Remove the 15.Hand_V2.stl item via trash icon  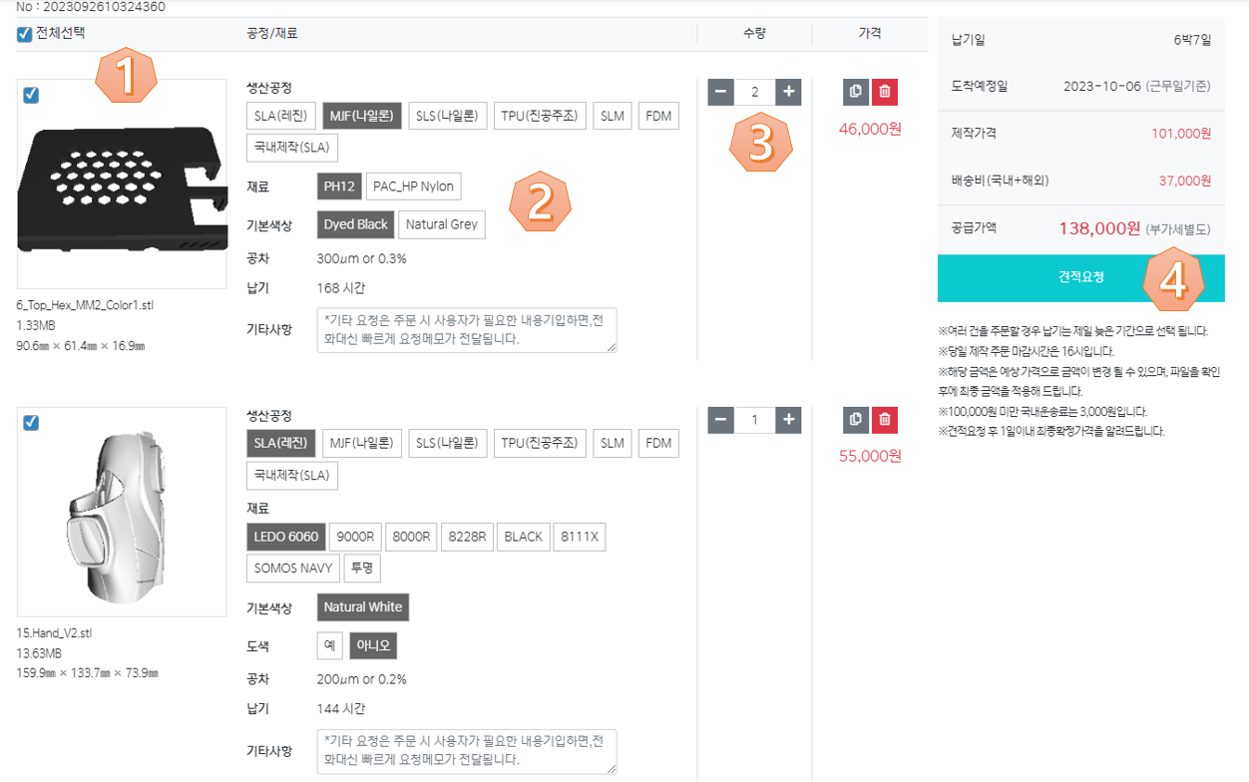tap(885, 420)
